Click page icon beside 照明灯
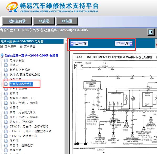 coord(6,141)
